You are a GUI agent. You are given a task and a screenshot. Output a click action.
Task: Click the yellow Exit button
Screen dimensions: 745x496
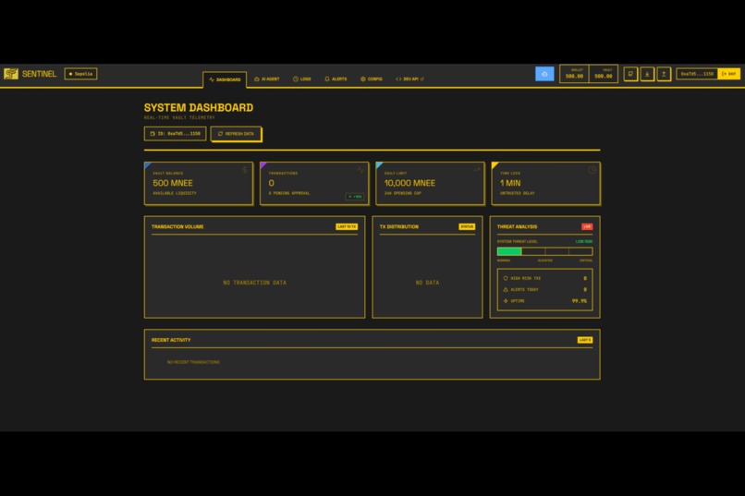coord(729,74)
